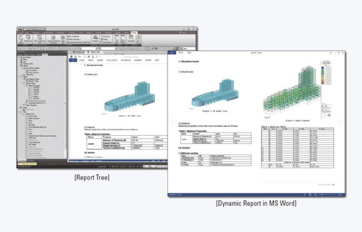Screen dimensions: 362x232
Task: Click TOOLS in the MS Word report window
Action: point(181,53)
